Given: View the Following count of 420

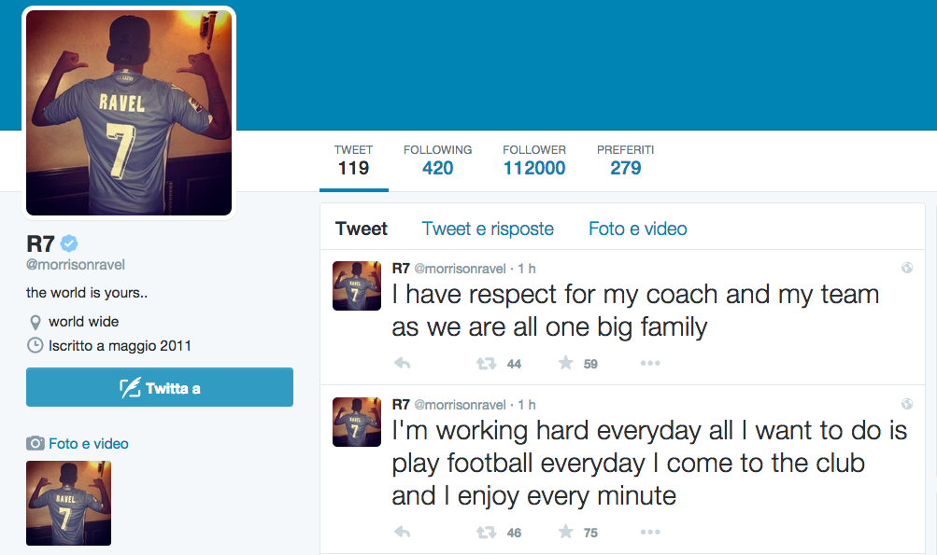Looking at the screenshot, I should [x=437, y=160].
